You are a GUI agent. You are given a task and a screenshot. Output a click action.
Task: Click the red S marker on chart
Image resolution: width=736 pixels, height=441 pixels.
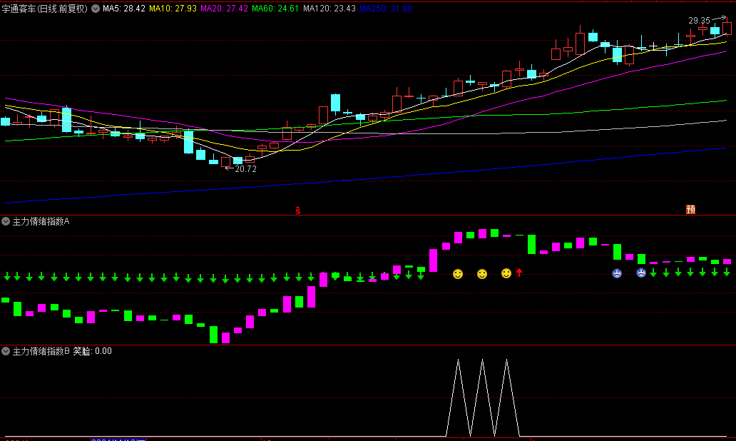pyautogui.click(x=297, y=211)
